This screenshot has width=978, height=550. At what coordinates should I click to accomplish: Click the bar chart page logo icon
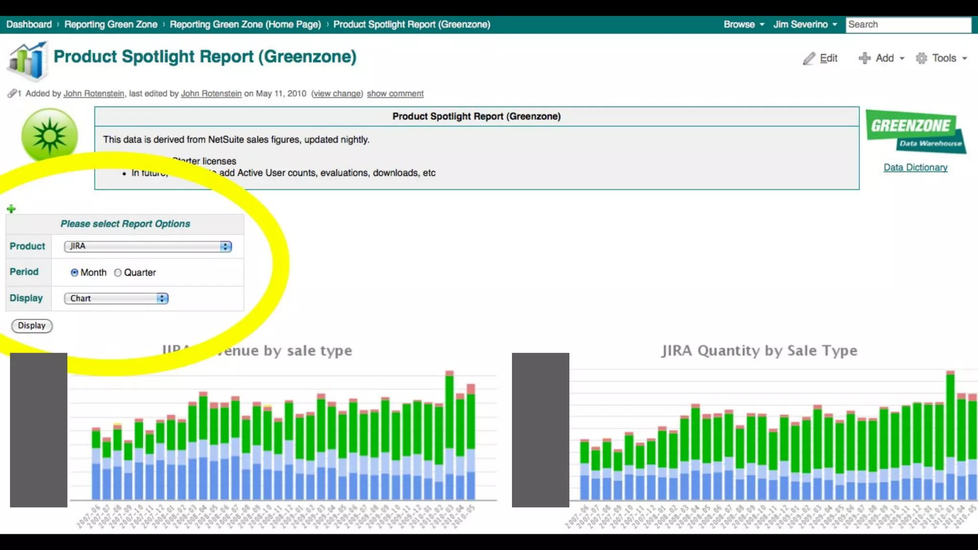pos(28,61)
